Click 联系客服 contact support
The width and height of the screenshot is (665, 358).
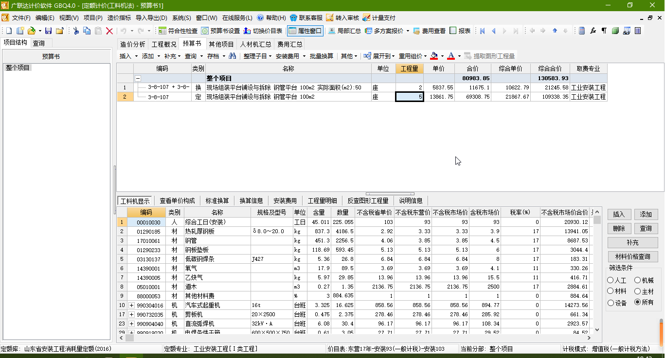click(x=306, y=18)
